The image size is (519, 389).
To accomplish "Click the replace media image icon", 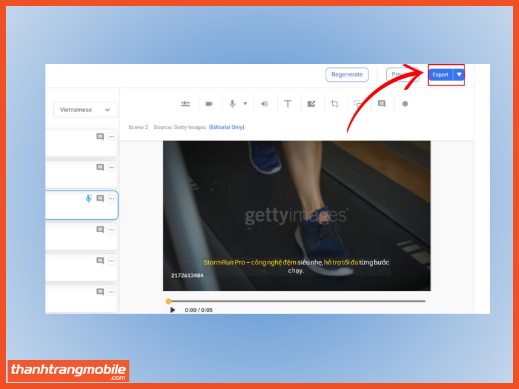I will tap(311, 104).
